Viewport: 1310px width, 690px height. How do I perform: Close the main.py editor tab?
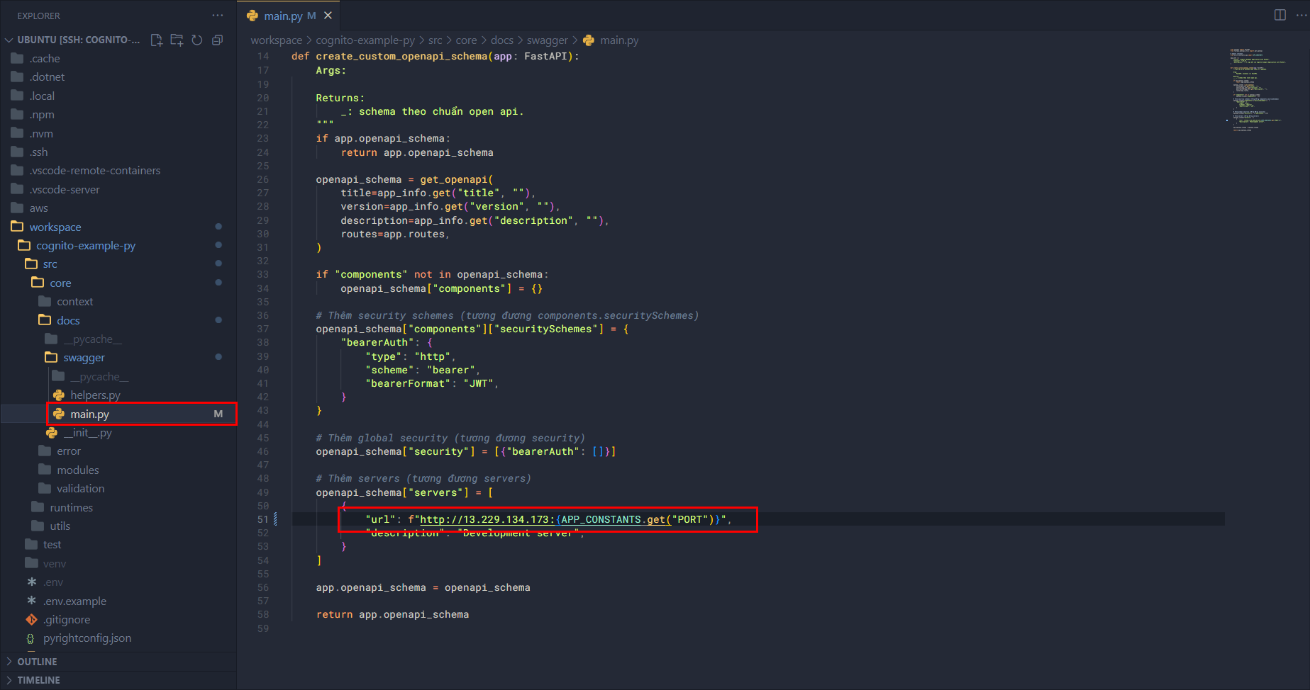[328, 16]
